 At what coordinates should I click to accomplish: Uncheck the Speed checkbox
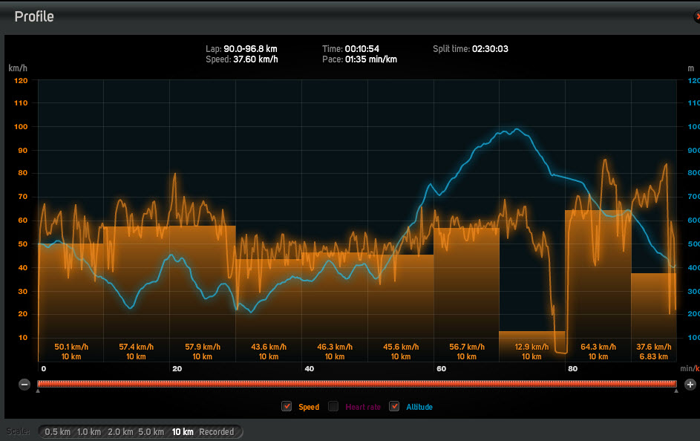287,406
